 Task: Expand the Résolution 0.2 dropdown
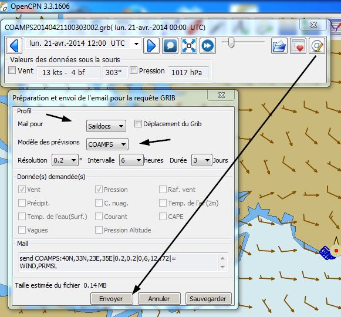point(65,160)
